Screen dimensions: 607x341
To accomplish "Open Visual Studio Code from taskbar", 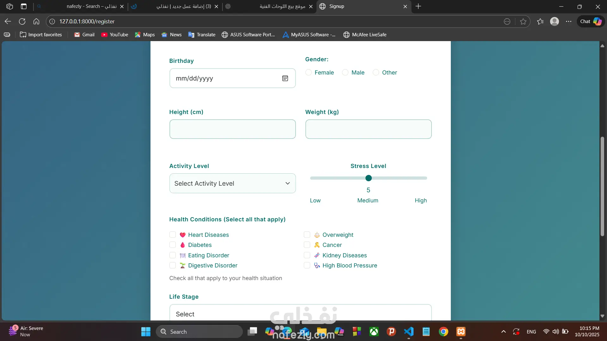I will coord(408,332).
